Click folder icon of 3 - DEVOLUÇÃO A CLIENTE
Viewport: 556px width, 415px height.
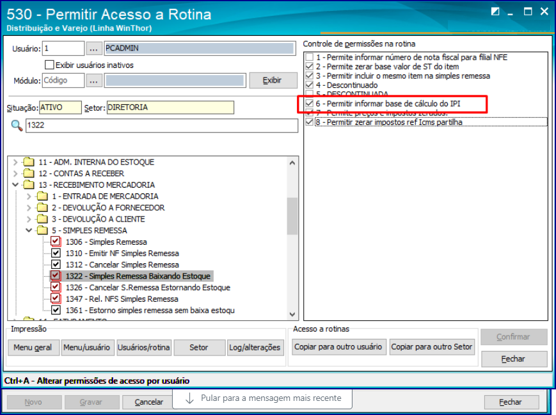click(x=42, y=219)
